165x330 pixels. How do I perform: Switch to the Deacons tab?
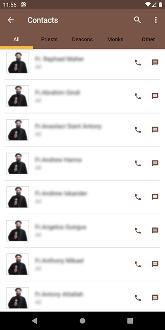pos(82,39)
